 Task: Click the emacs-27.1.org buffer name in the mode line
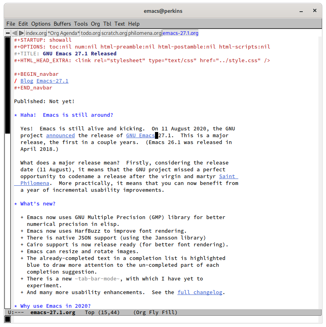(52, 313)
